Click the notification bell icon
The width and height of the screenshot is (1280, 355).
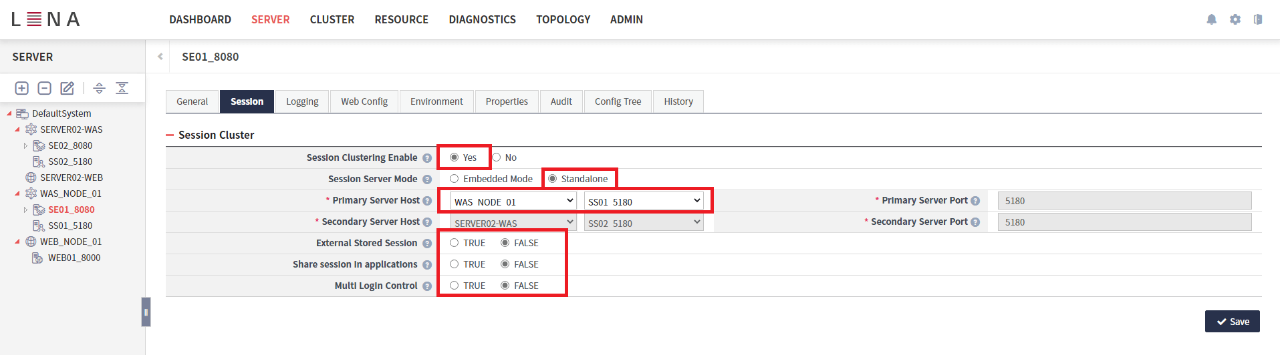(x=1211, y=19)
